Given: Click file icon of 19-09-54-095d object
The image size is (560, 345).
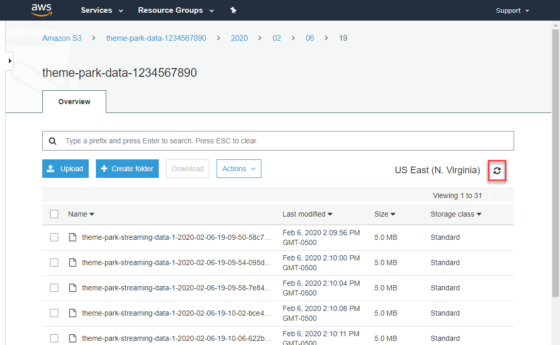Looking at the screenshot, I should coord(73,262).
